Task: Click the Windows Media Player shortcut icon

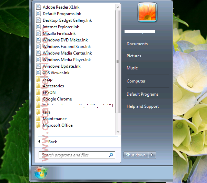Action: click(x=38, y=60)
